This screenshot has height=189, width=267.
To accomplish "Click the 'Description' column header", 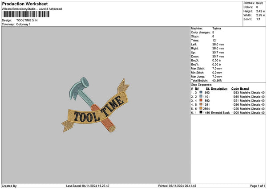I will (x=219, y=89).
